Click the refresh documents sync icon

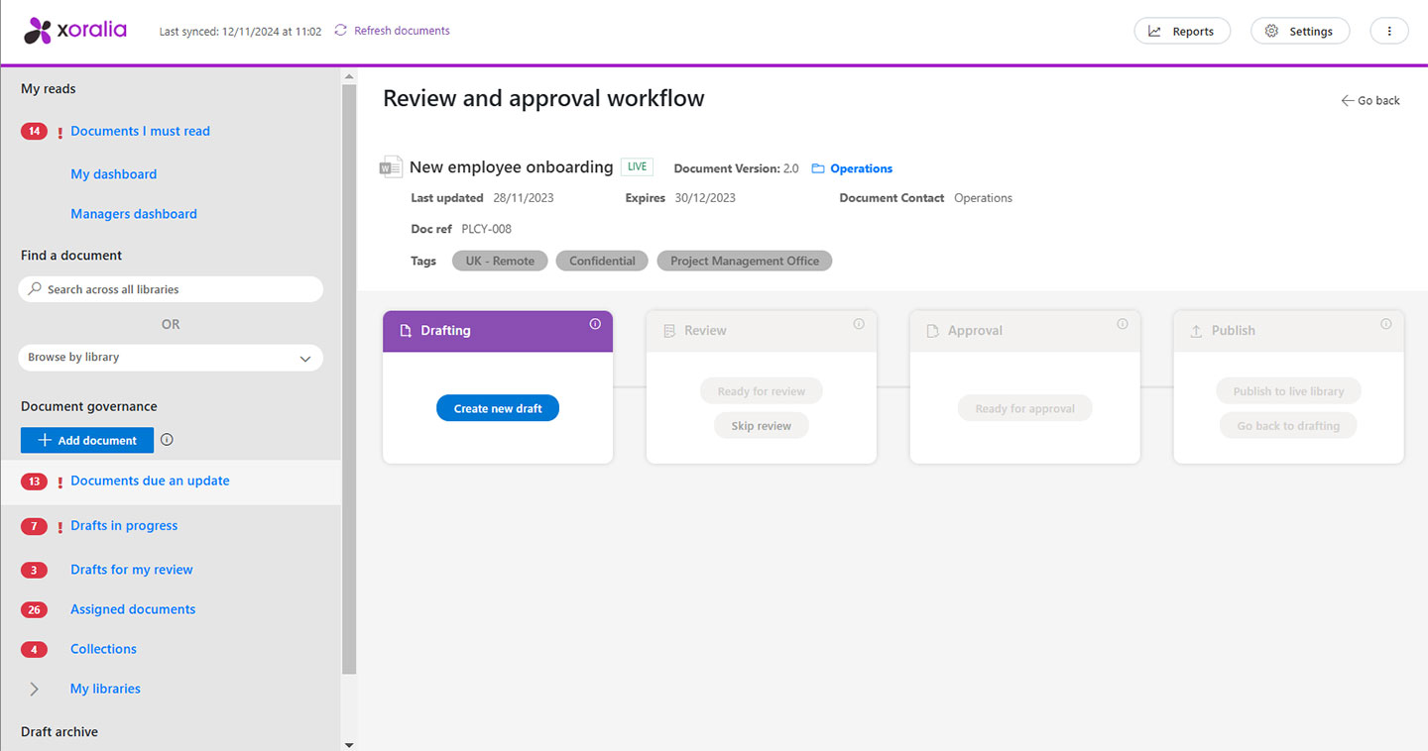tap(340, 31)
